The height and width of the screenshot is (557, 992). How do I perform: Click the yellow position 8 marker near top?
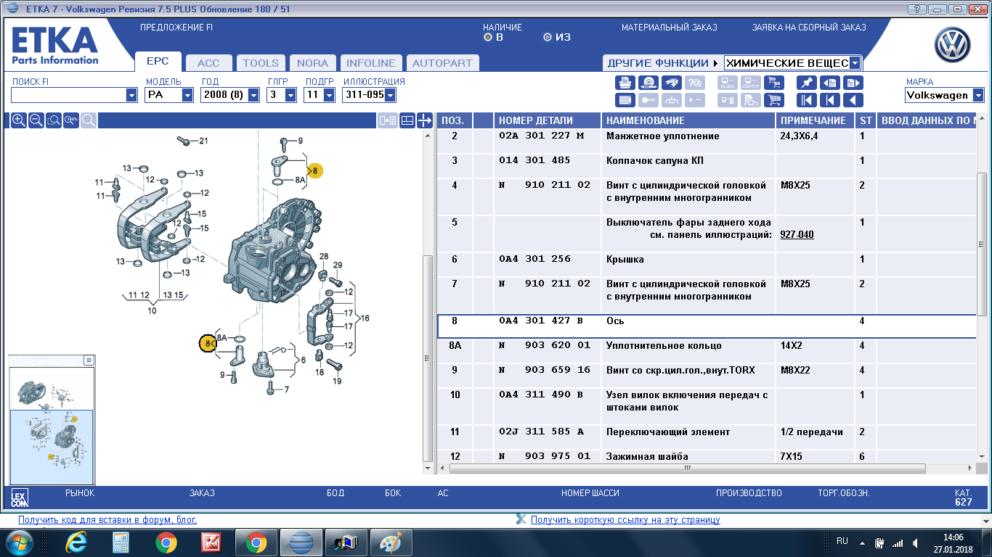point(314,171)
